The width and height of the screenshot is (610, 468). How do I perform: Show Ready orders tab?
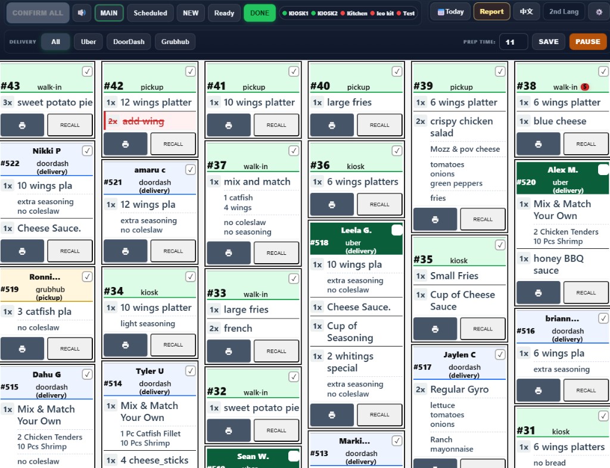(x=224, y=13)
